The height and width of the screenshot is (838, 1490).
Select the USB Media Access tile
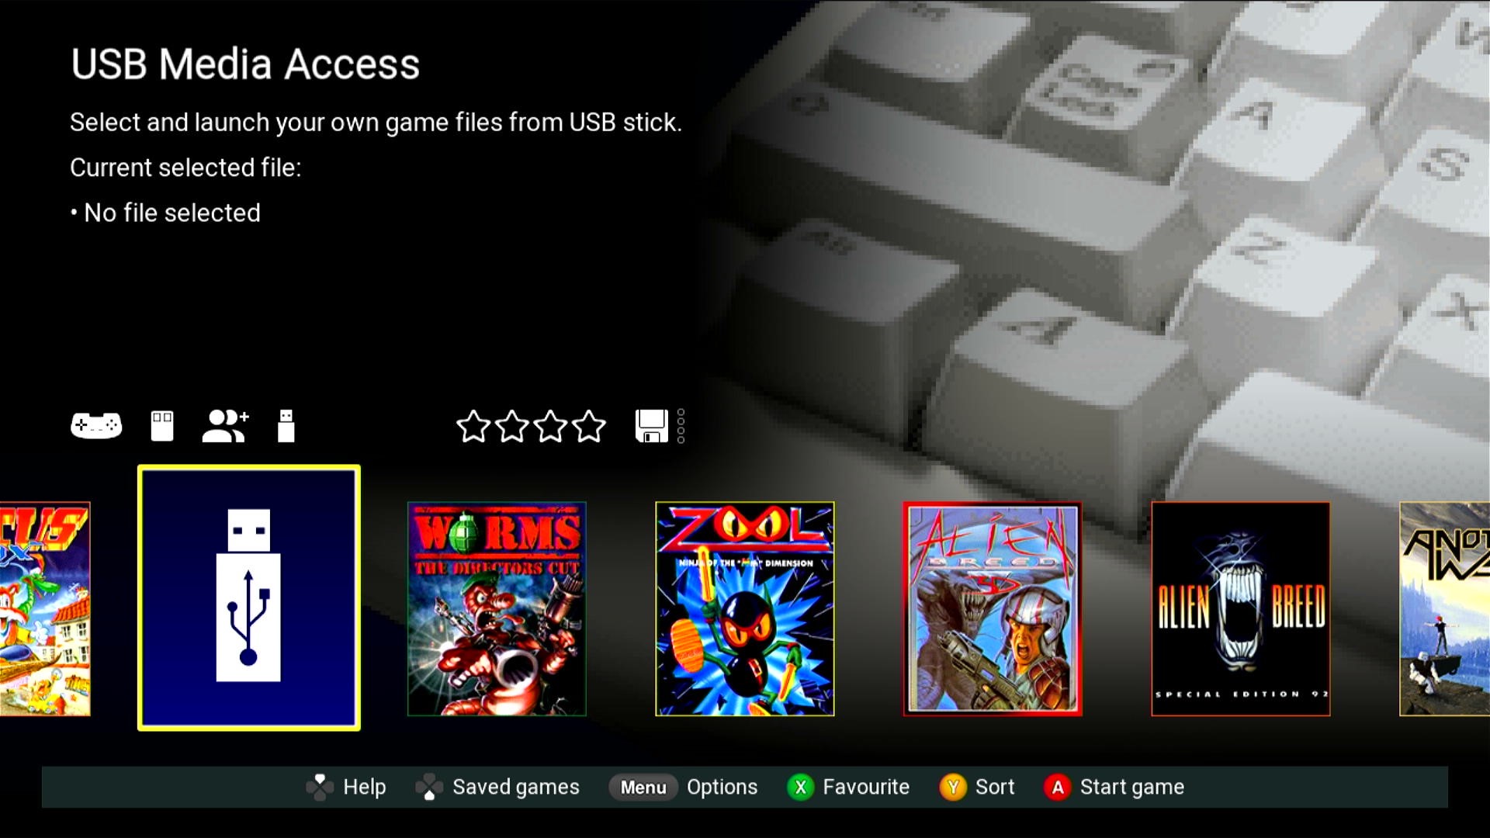coord(249,597)
